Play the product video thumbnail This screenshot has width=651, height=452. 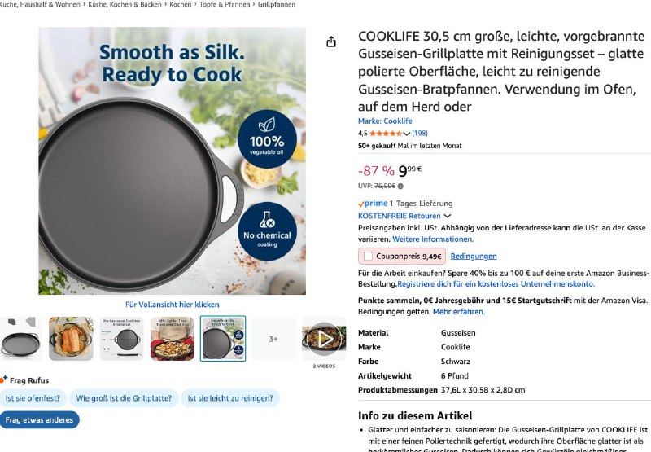click(x=324, y=339)
